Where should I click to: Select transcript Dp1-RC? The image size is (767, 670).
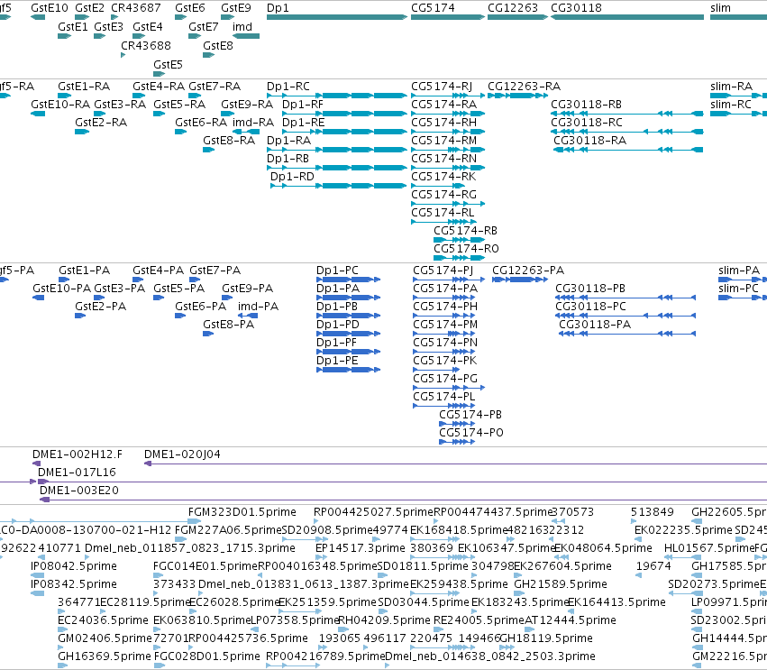[x=336, y=96]
